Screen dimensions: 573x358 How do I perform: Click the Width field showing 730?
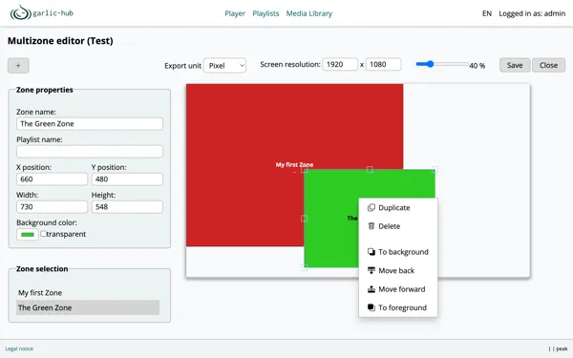tap(52, 207)
